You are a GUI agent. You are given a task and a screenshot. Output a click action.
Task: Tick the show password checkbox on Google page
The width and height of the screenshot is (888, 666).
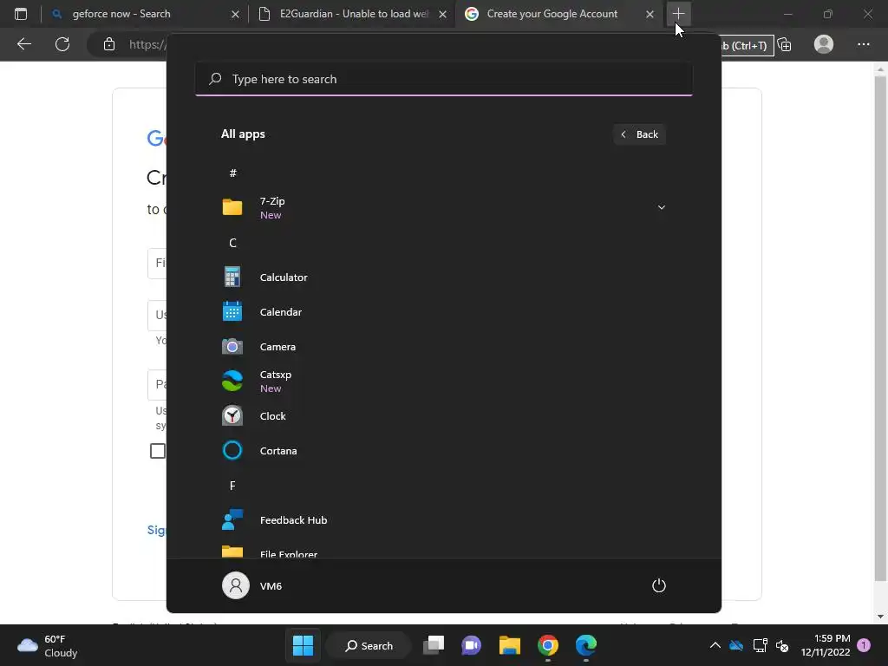[158, 451]
